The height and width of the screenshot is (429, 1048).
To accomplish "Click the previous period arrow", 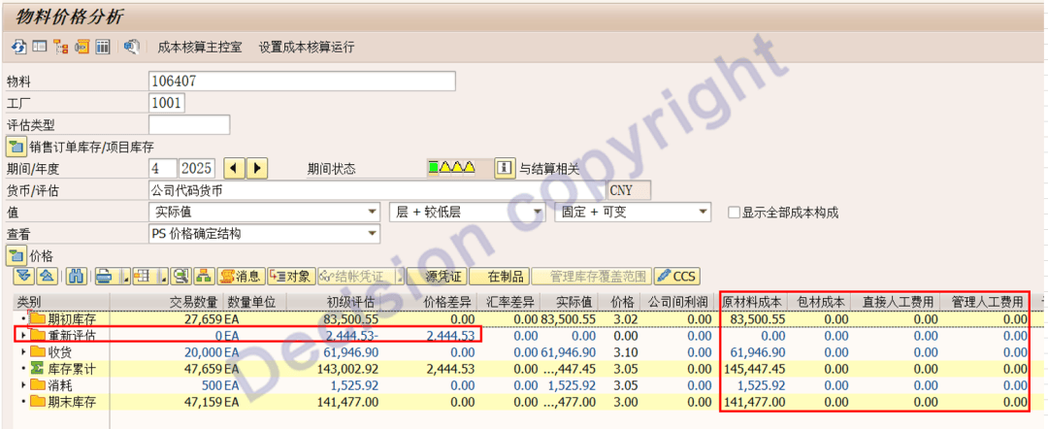I will [x=234, y=168].
